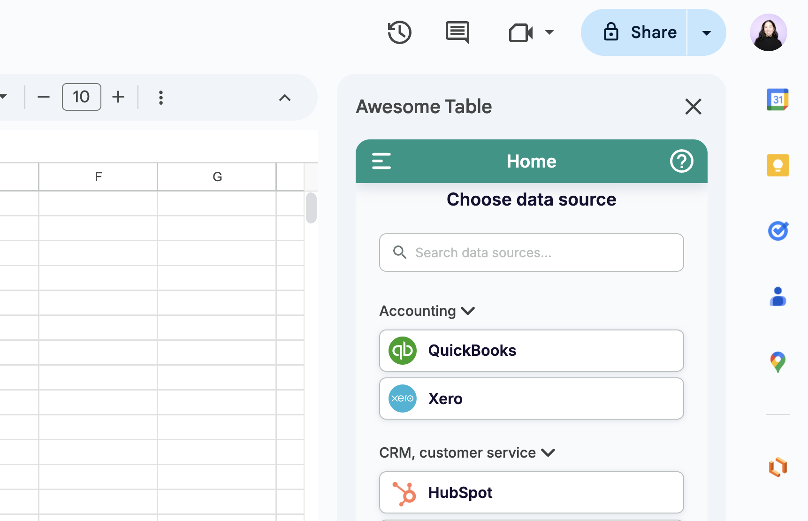Select QuickBooks as data source
808x521 pixels.
pos(531,351)
